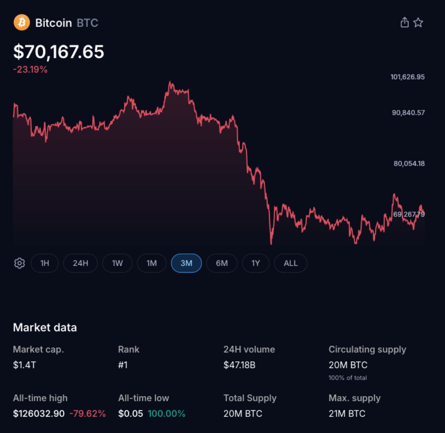This screenshot has width=445, height=433.
Task: Click the -23.19% change percentage
Action: (x=30, y=69)
